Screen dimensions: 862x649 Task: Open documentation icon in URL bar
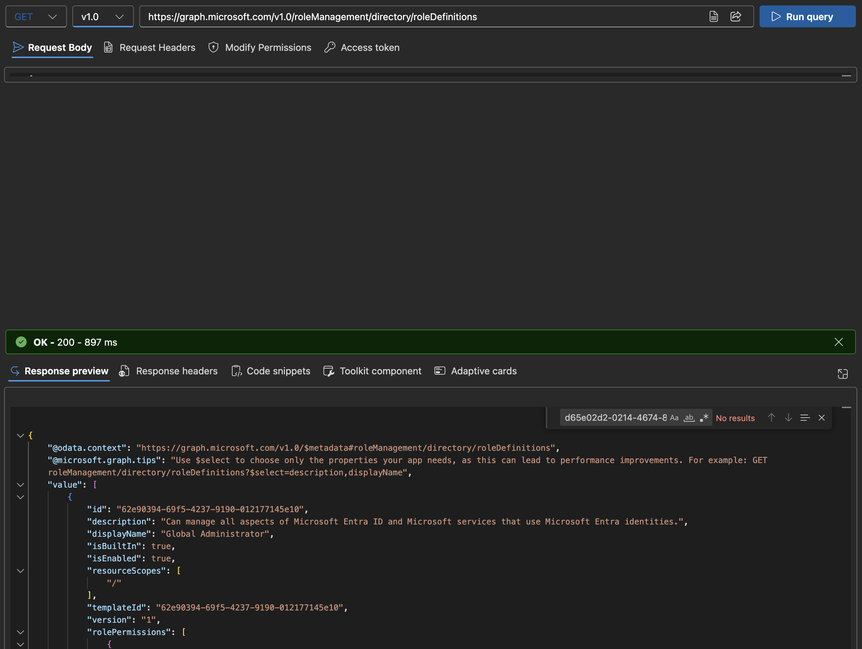[713, 17]
